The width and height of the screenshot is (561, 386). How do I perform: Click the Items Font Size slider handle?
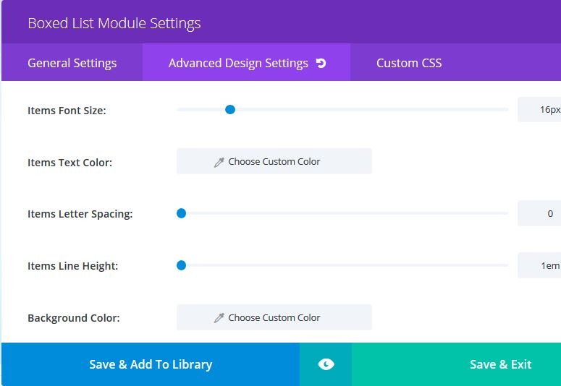230,110
